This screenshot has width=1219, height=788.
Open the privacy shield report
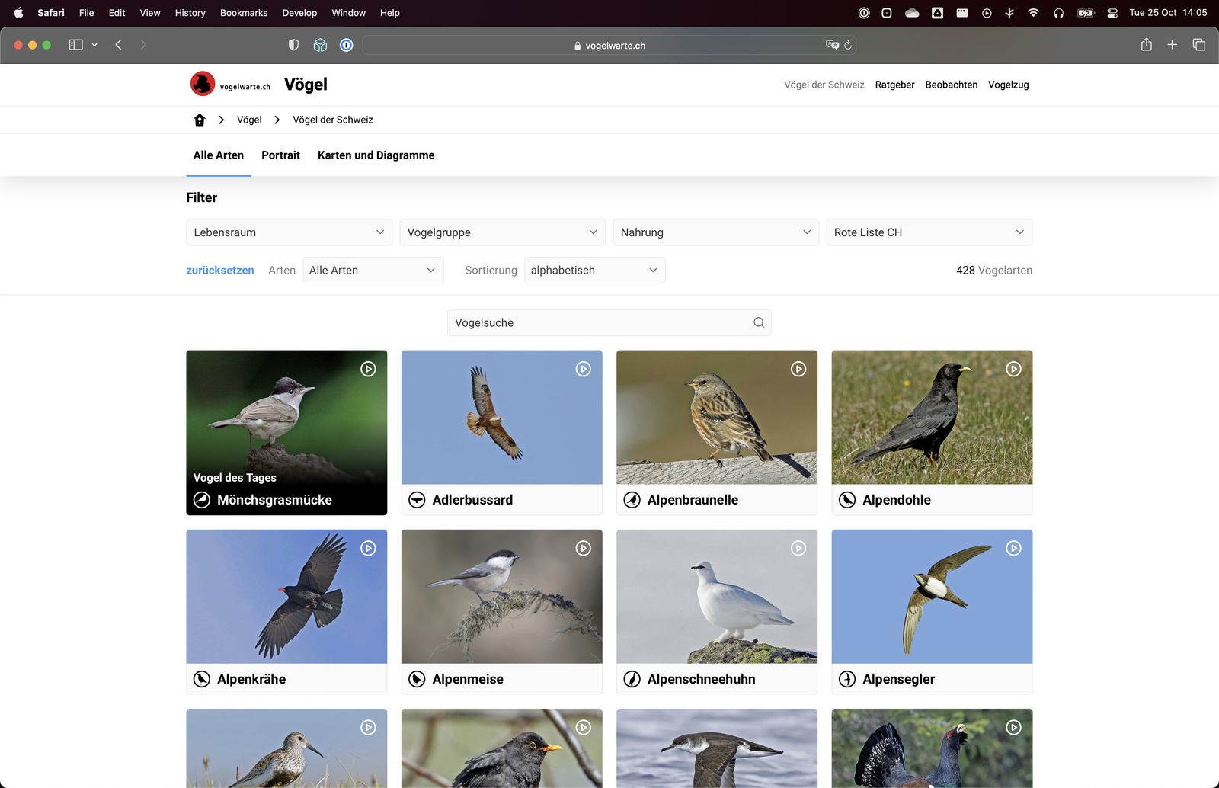(x=293, y=45)
